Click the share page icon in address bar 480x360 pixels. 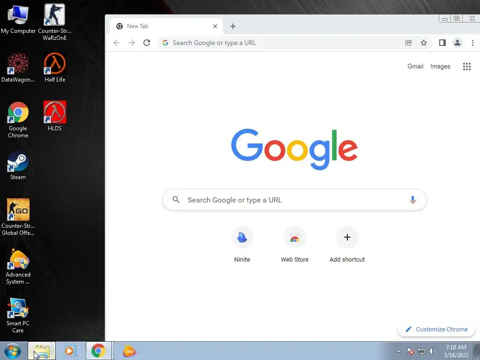pos(408,43)
